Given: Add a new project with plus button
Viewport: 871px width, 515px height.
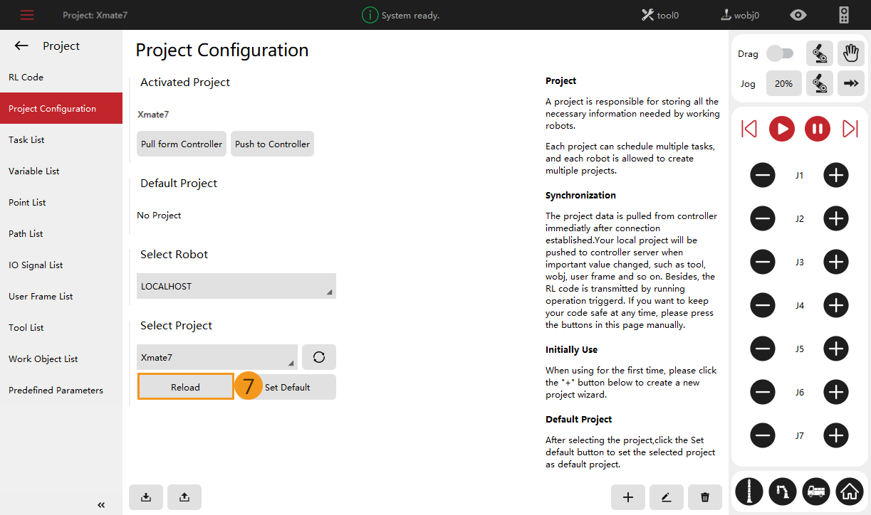Looking at the screenshot, I should tap(628, 497).
